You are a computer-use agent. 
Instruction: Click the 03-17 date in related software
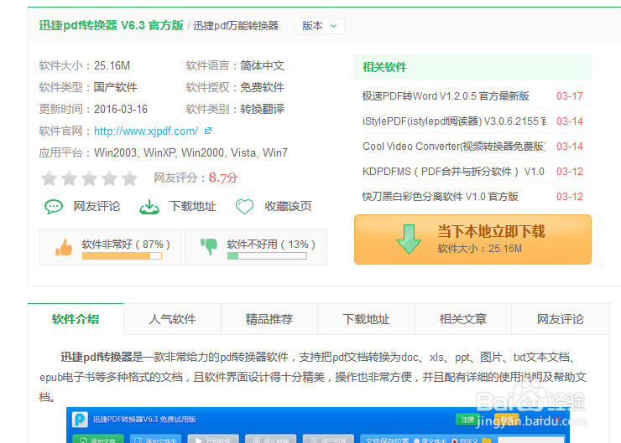[570, 96]
